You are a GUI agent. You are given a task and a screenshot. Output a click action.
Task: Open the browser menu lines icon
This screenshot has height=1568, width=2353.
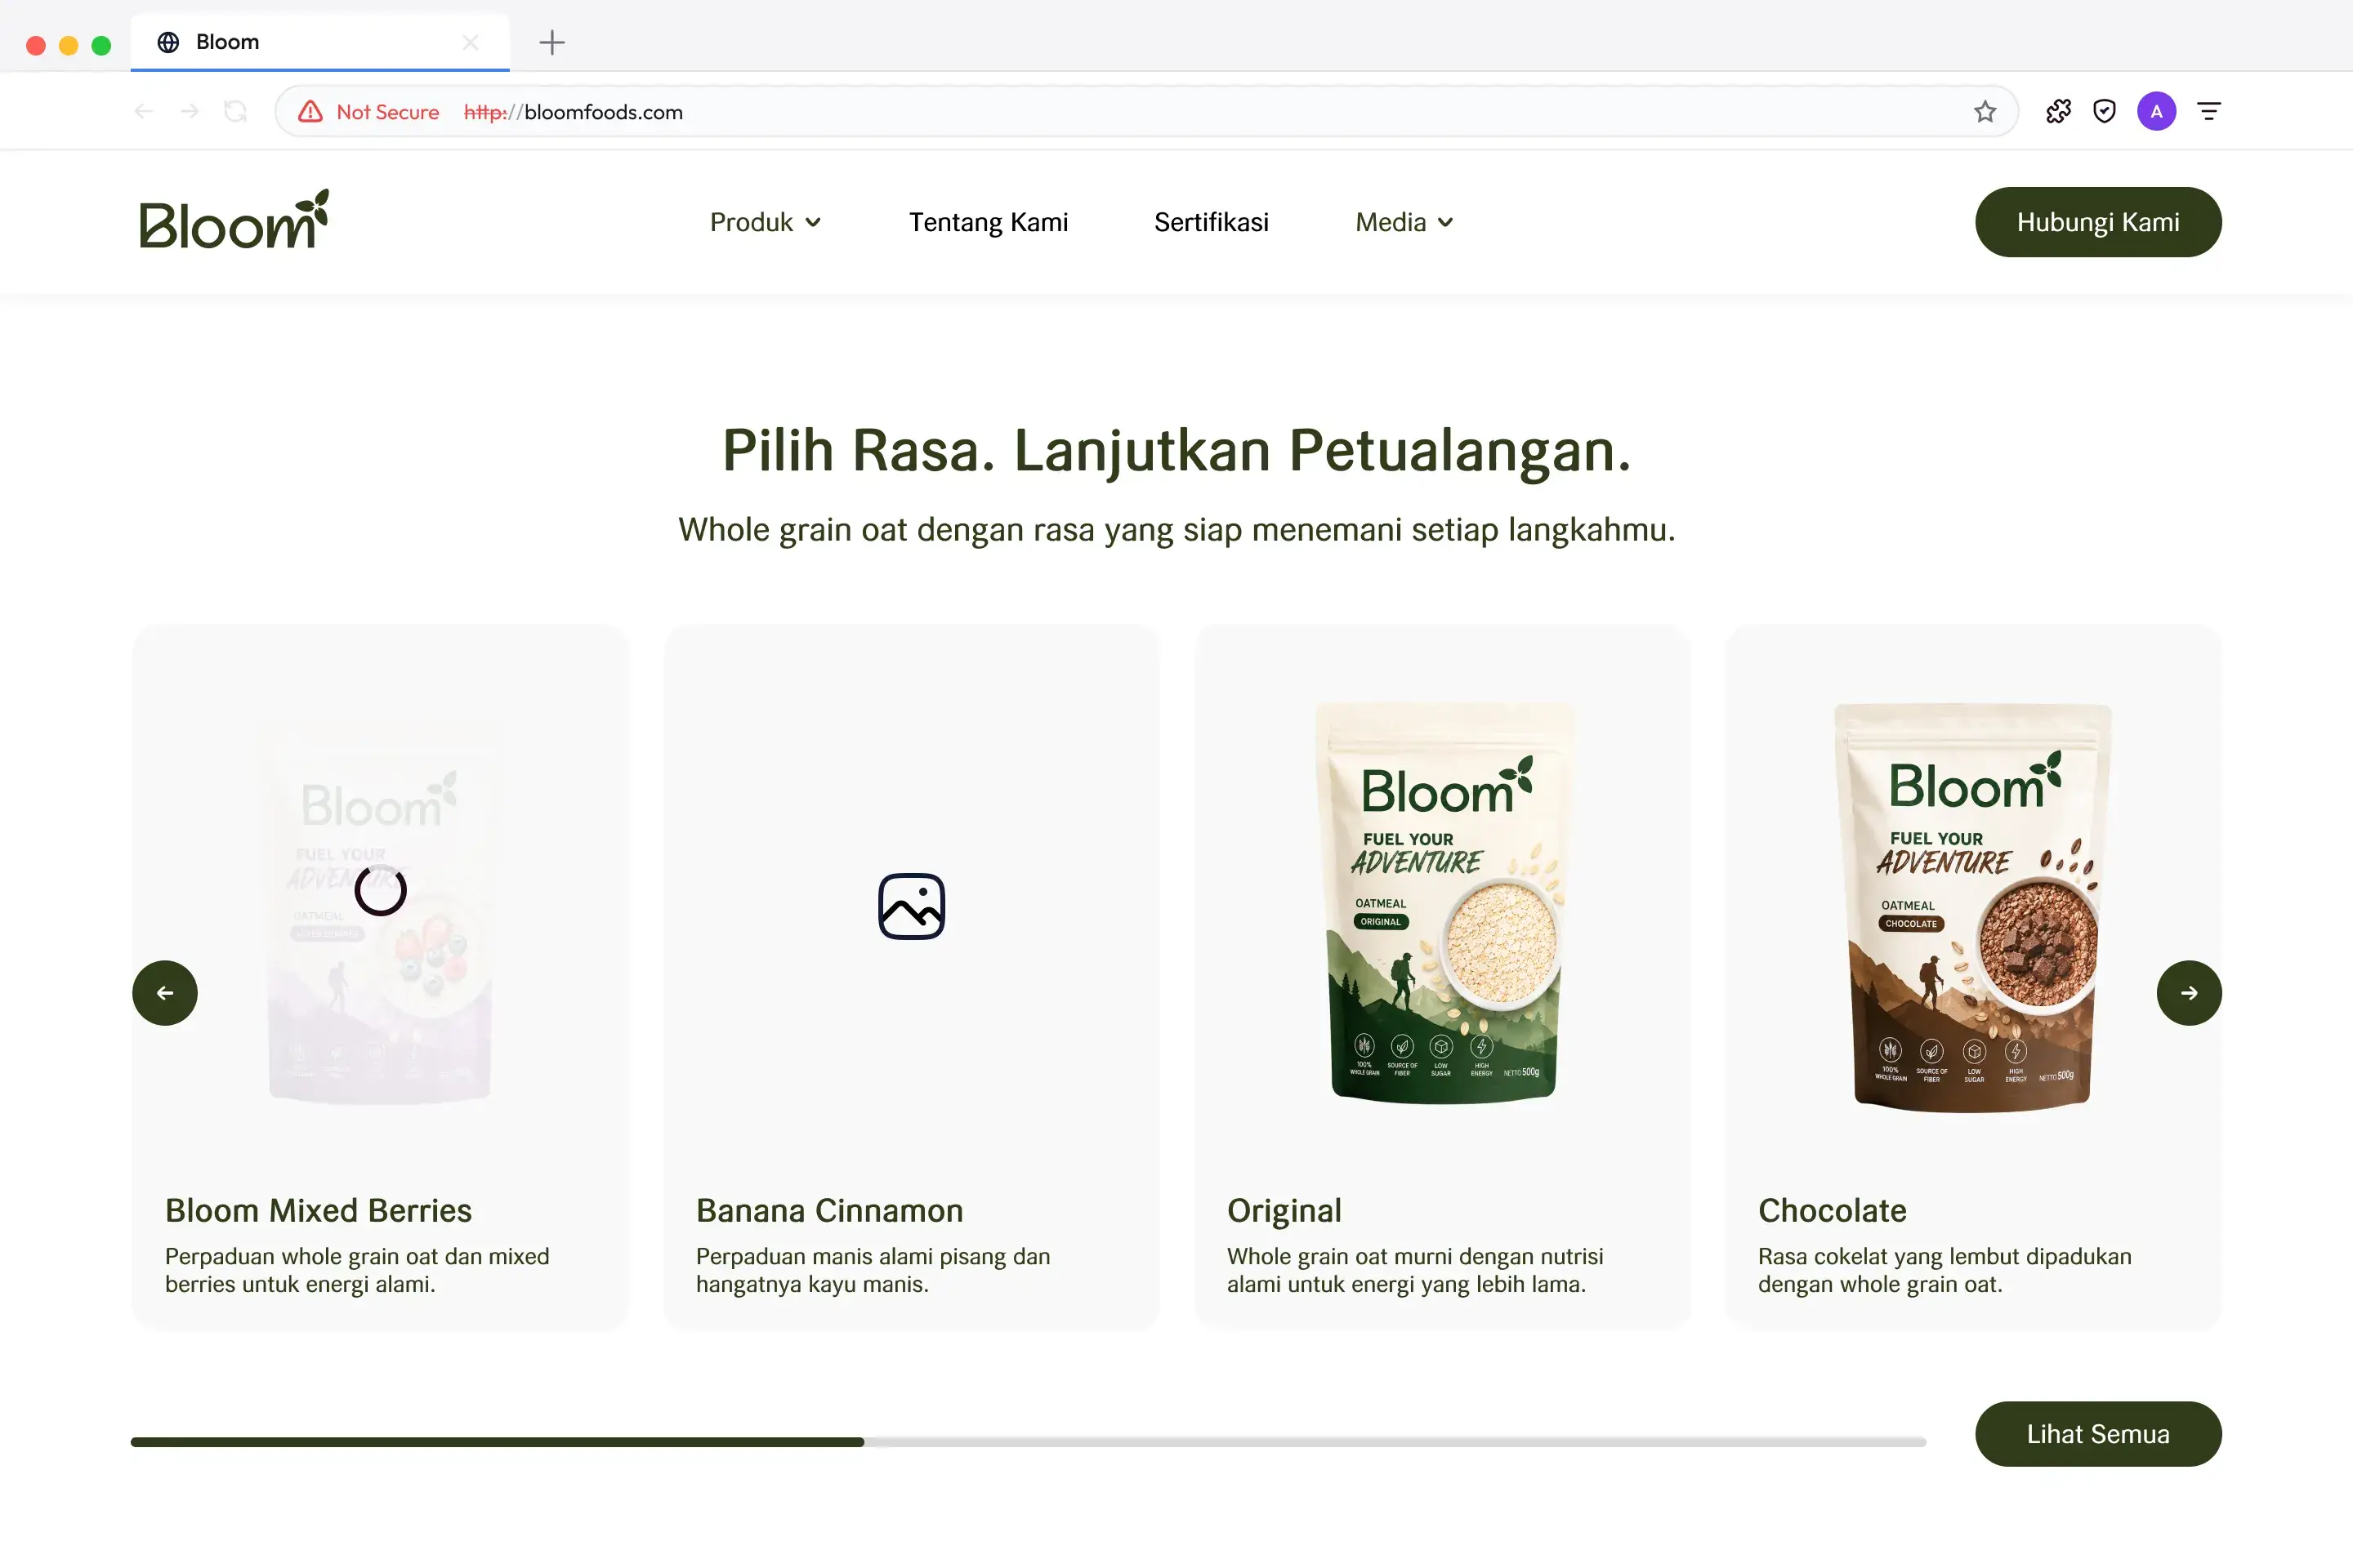(2209, 112)
